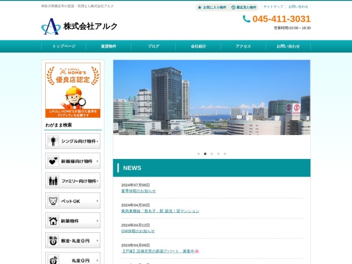Click ペットOK button arrow
The image size is (352, 264).
point(97,201)
